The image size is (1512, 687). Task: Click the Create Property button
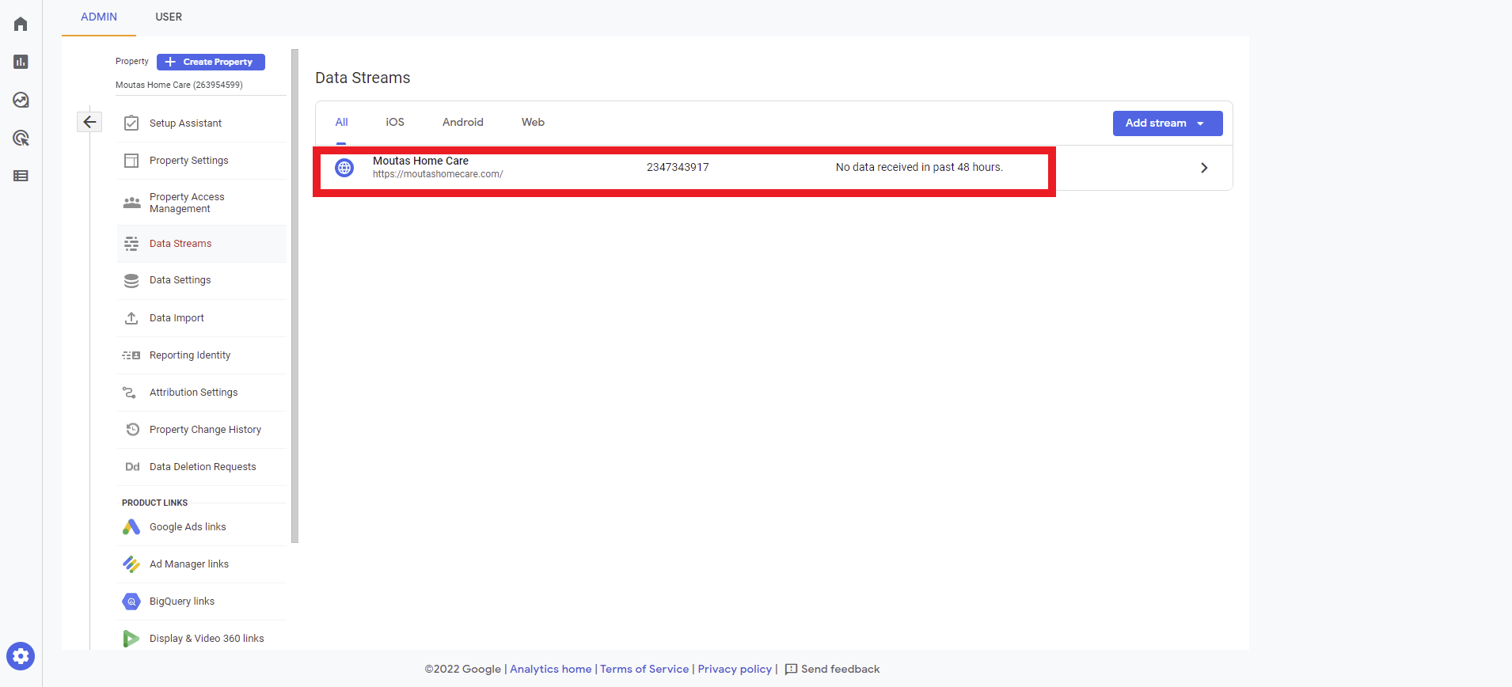[x=211, y=62]
